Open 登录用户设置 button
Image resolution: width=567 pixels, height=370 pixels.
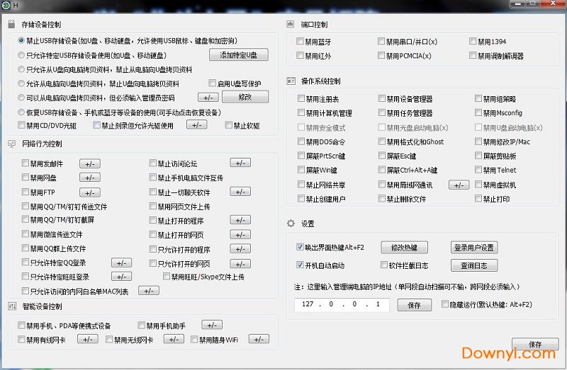474,248
